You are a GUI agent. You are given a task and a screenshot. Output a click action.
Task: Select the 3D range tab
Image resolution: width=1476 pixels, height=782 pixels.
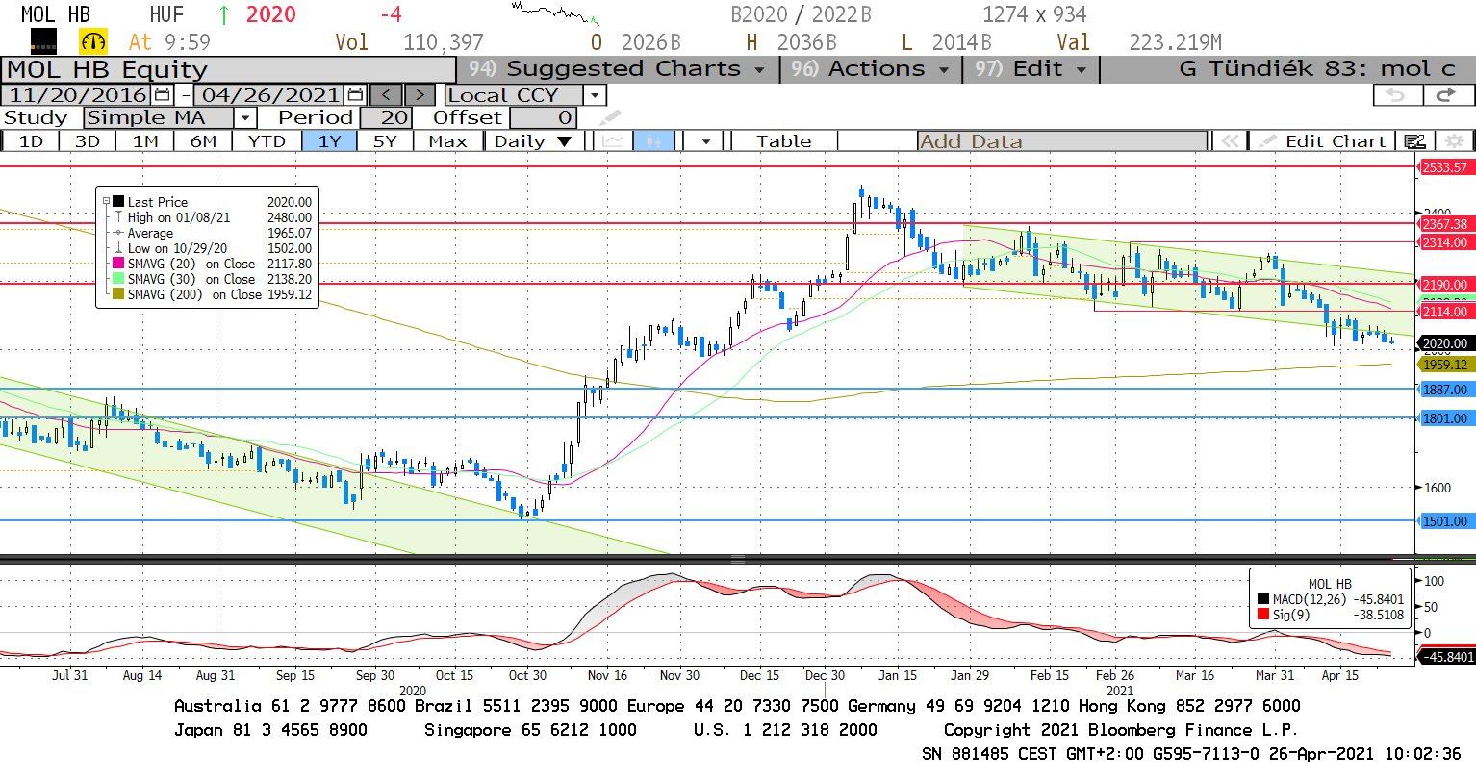(x=88, y=141)
